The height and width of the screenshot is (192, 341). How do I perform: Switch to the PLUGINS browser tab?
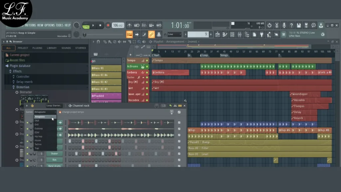coord(38,48)
